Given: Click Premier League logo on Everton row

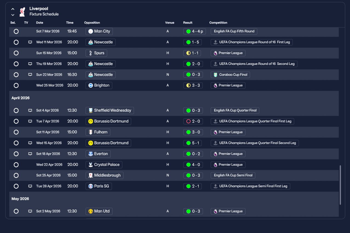Looking at the screenshot, I should pos(215,154).
